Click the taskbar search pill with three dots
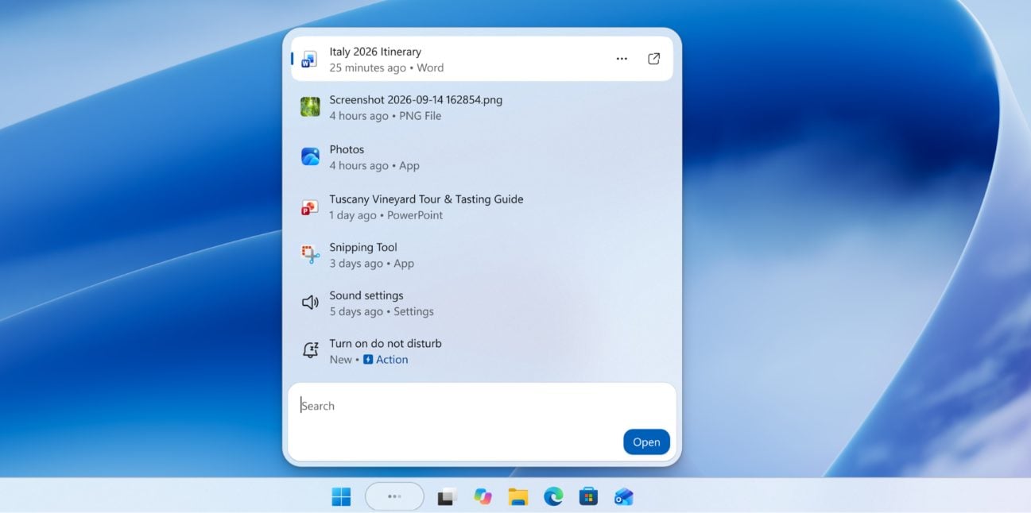Viewport: 1031px width, 513px height. tap(394, 496)
